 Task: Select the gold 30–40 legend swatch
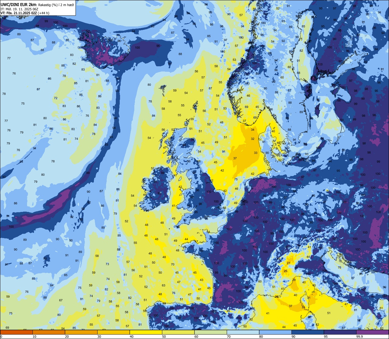[x=113, y=332]
